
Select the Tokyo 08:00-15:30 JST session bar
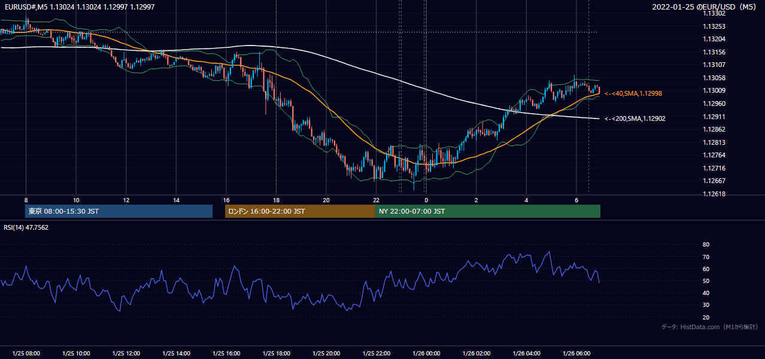[119, 211]
